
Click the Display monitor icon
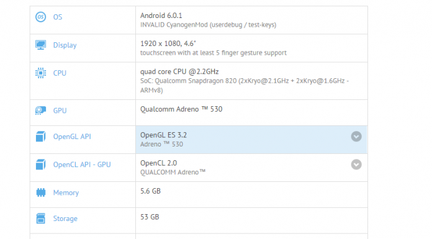point(40,45)
